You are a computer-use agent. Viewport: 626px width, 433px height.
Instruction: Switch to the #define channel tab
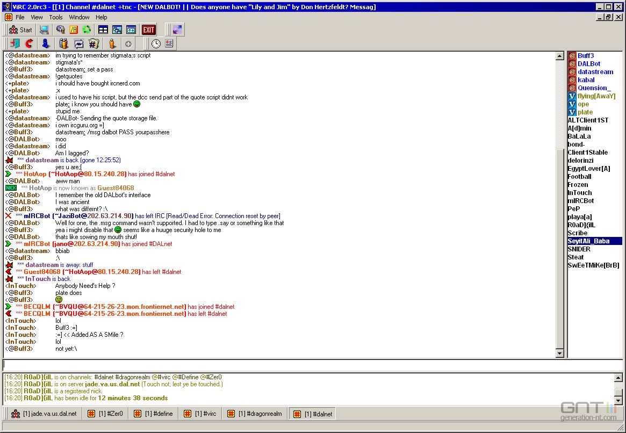(153, 414)
